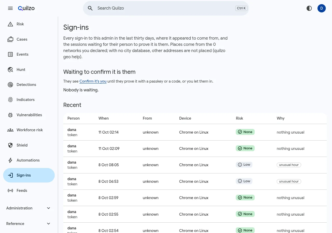The width and height of the screenshot is (332, 233).
Task: Click unknown origin for 8 Oct 08:05
Action: 150,165
